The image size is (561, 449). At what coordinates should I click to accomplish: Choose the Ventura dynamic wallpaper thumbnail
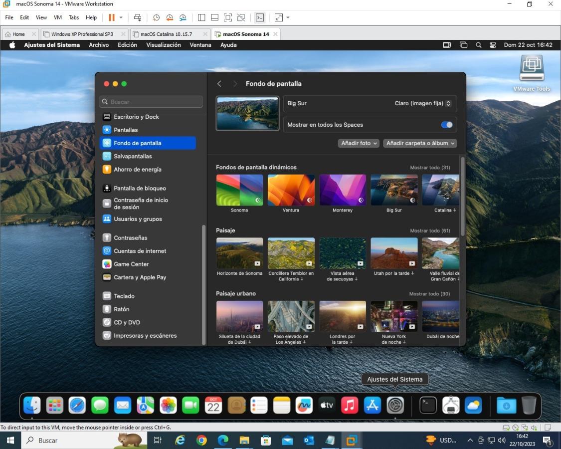coord(291,190)
